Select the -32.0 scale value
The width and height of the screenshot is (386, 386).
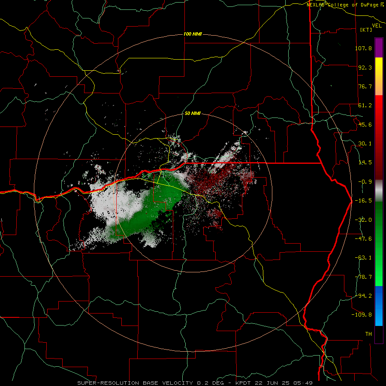coord(363,220)
